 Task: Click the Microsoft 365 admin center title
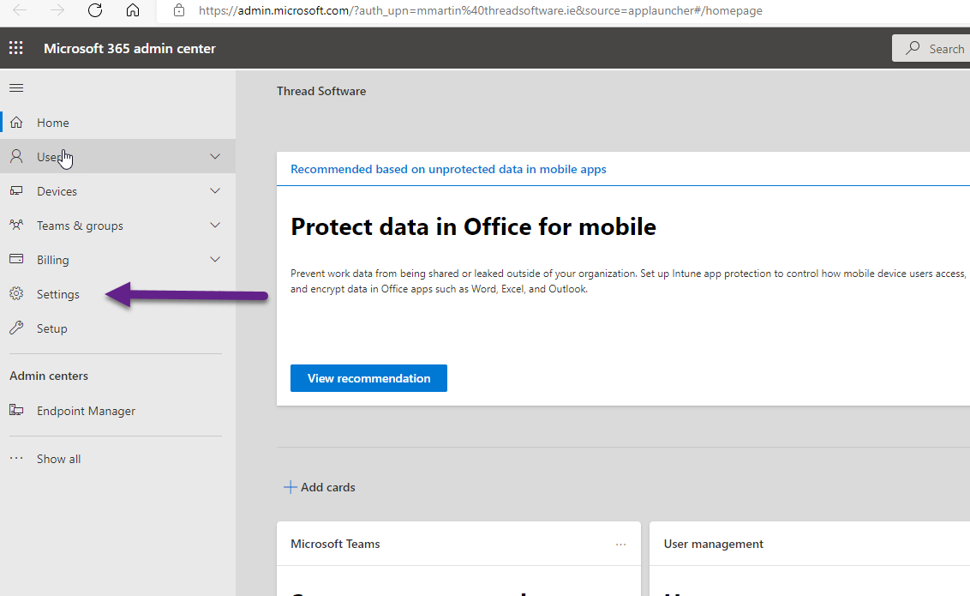pyautogui.click(x=130, y=48)
